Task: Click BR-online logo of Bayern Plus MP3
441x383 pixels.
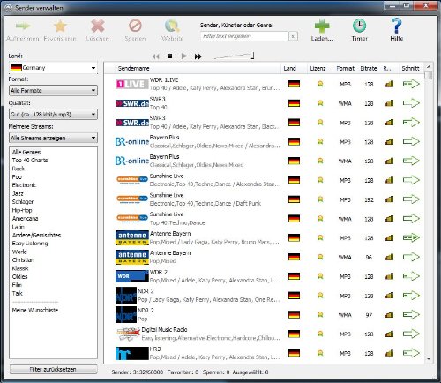Action: 132,142
